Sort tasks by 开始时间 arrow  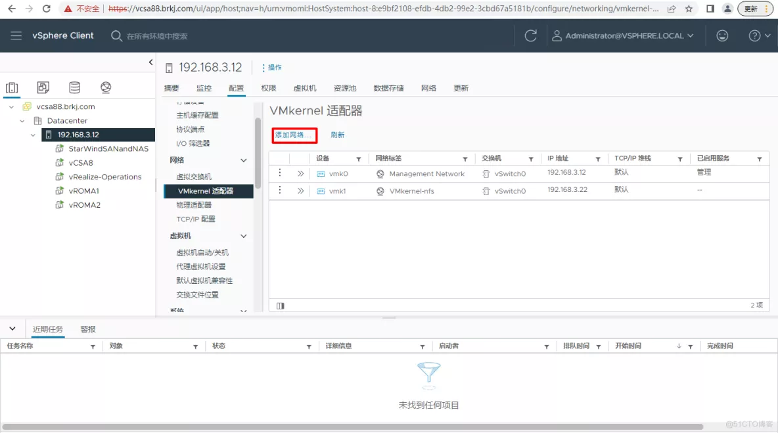679,346
